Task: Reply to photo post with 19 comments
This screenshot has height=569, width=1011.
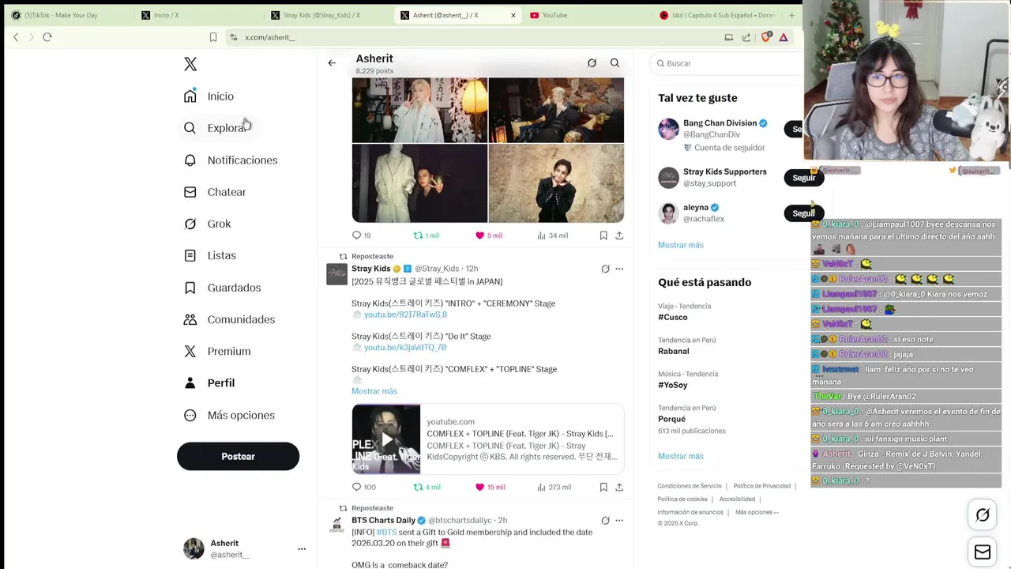Action: pyautogui.click(x=361, y=236)
